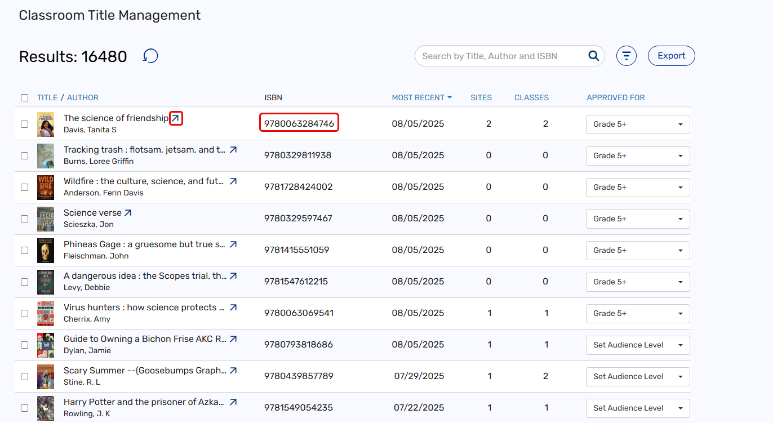
Task: Open external link for Tracking trash title
Action: click(233, 150)
